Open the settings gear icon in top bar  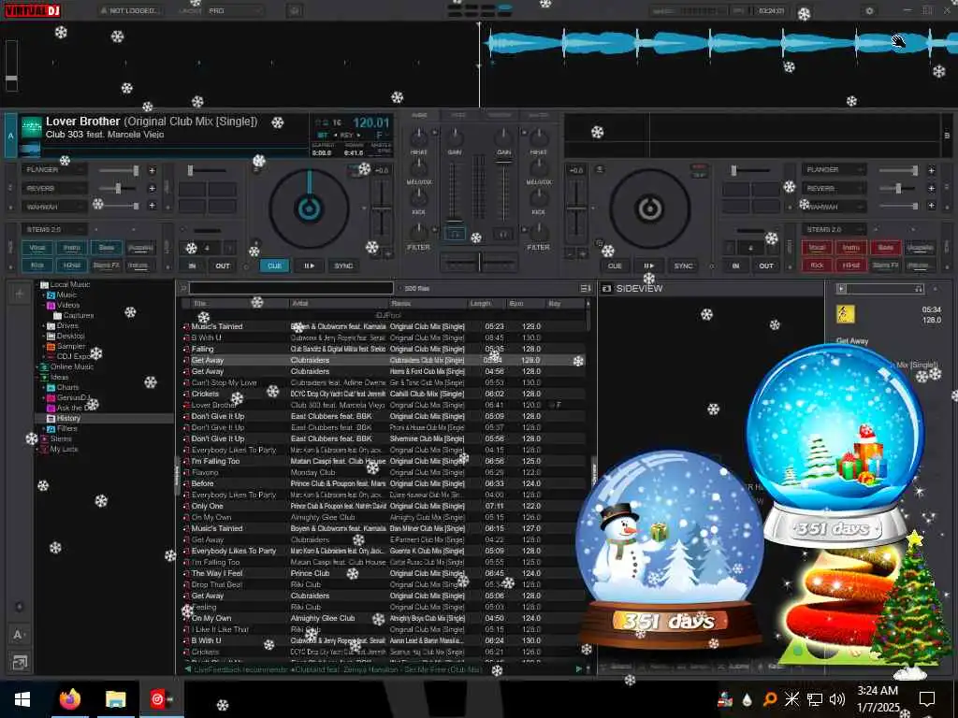pos(869,10)
